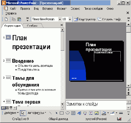Image resolution: width=131 pixels, height=123 pixels.
Task: Click the Создать слайд button
Action: click(x=109, y=19)
